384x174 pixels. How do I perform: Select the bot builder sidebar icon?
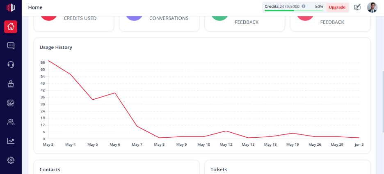click(11, 84)
